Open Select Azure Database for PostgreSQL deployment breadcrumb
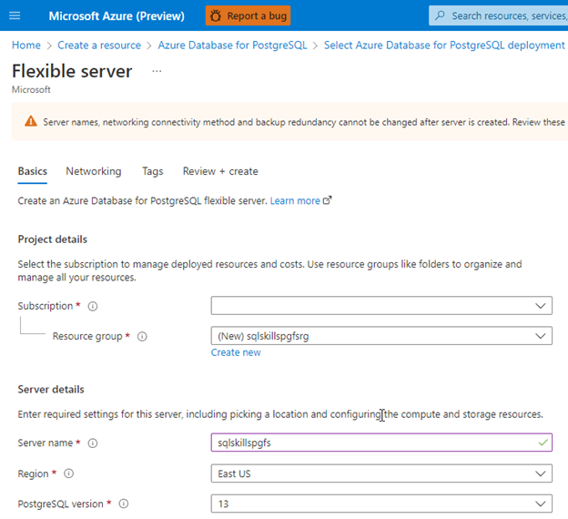Viewport: 568px width, 519px height. click(x=444, y=45)
